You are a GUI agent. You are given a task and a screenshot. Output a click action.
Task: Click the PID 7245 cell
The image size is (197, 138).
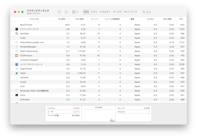[182, 29]
